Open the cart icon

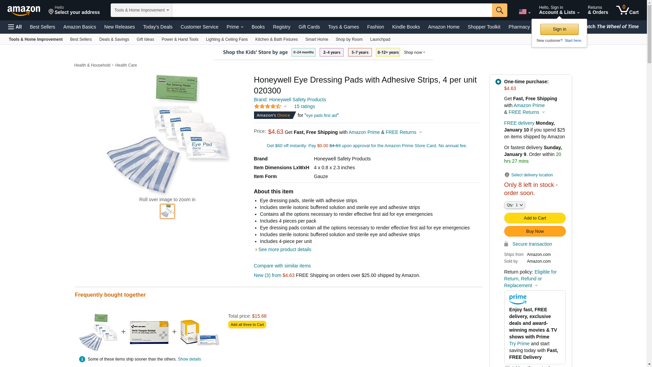click(x=627, y=10)
